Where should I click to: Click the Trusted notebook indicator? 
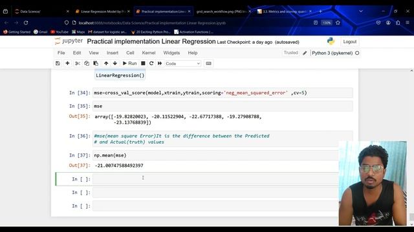click(x=290, y=53)
